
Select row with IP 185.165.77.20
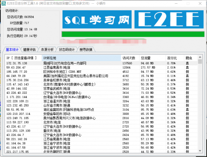tap(101, 72)
